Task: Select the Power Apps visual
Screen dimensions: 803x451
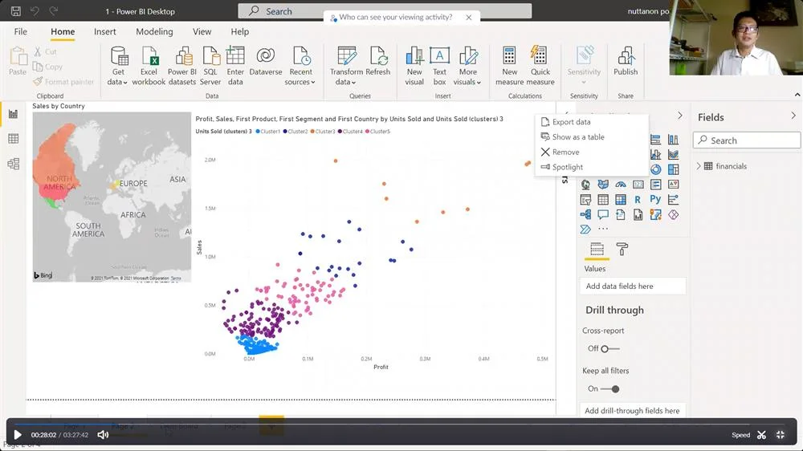Action: tap(673, 214)
